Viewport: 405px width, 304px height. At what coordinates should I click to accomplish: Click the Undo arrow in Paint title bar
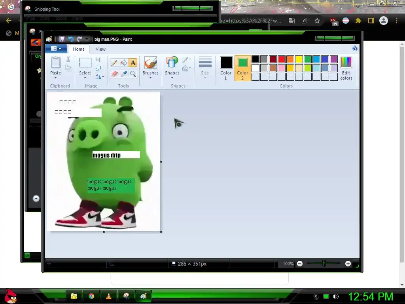click(71, 39)
